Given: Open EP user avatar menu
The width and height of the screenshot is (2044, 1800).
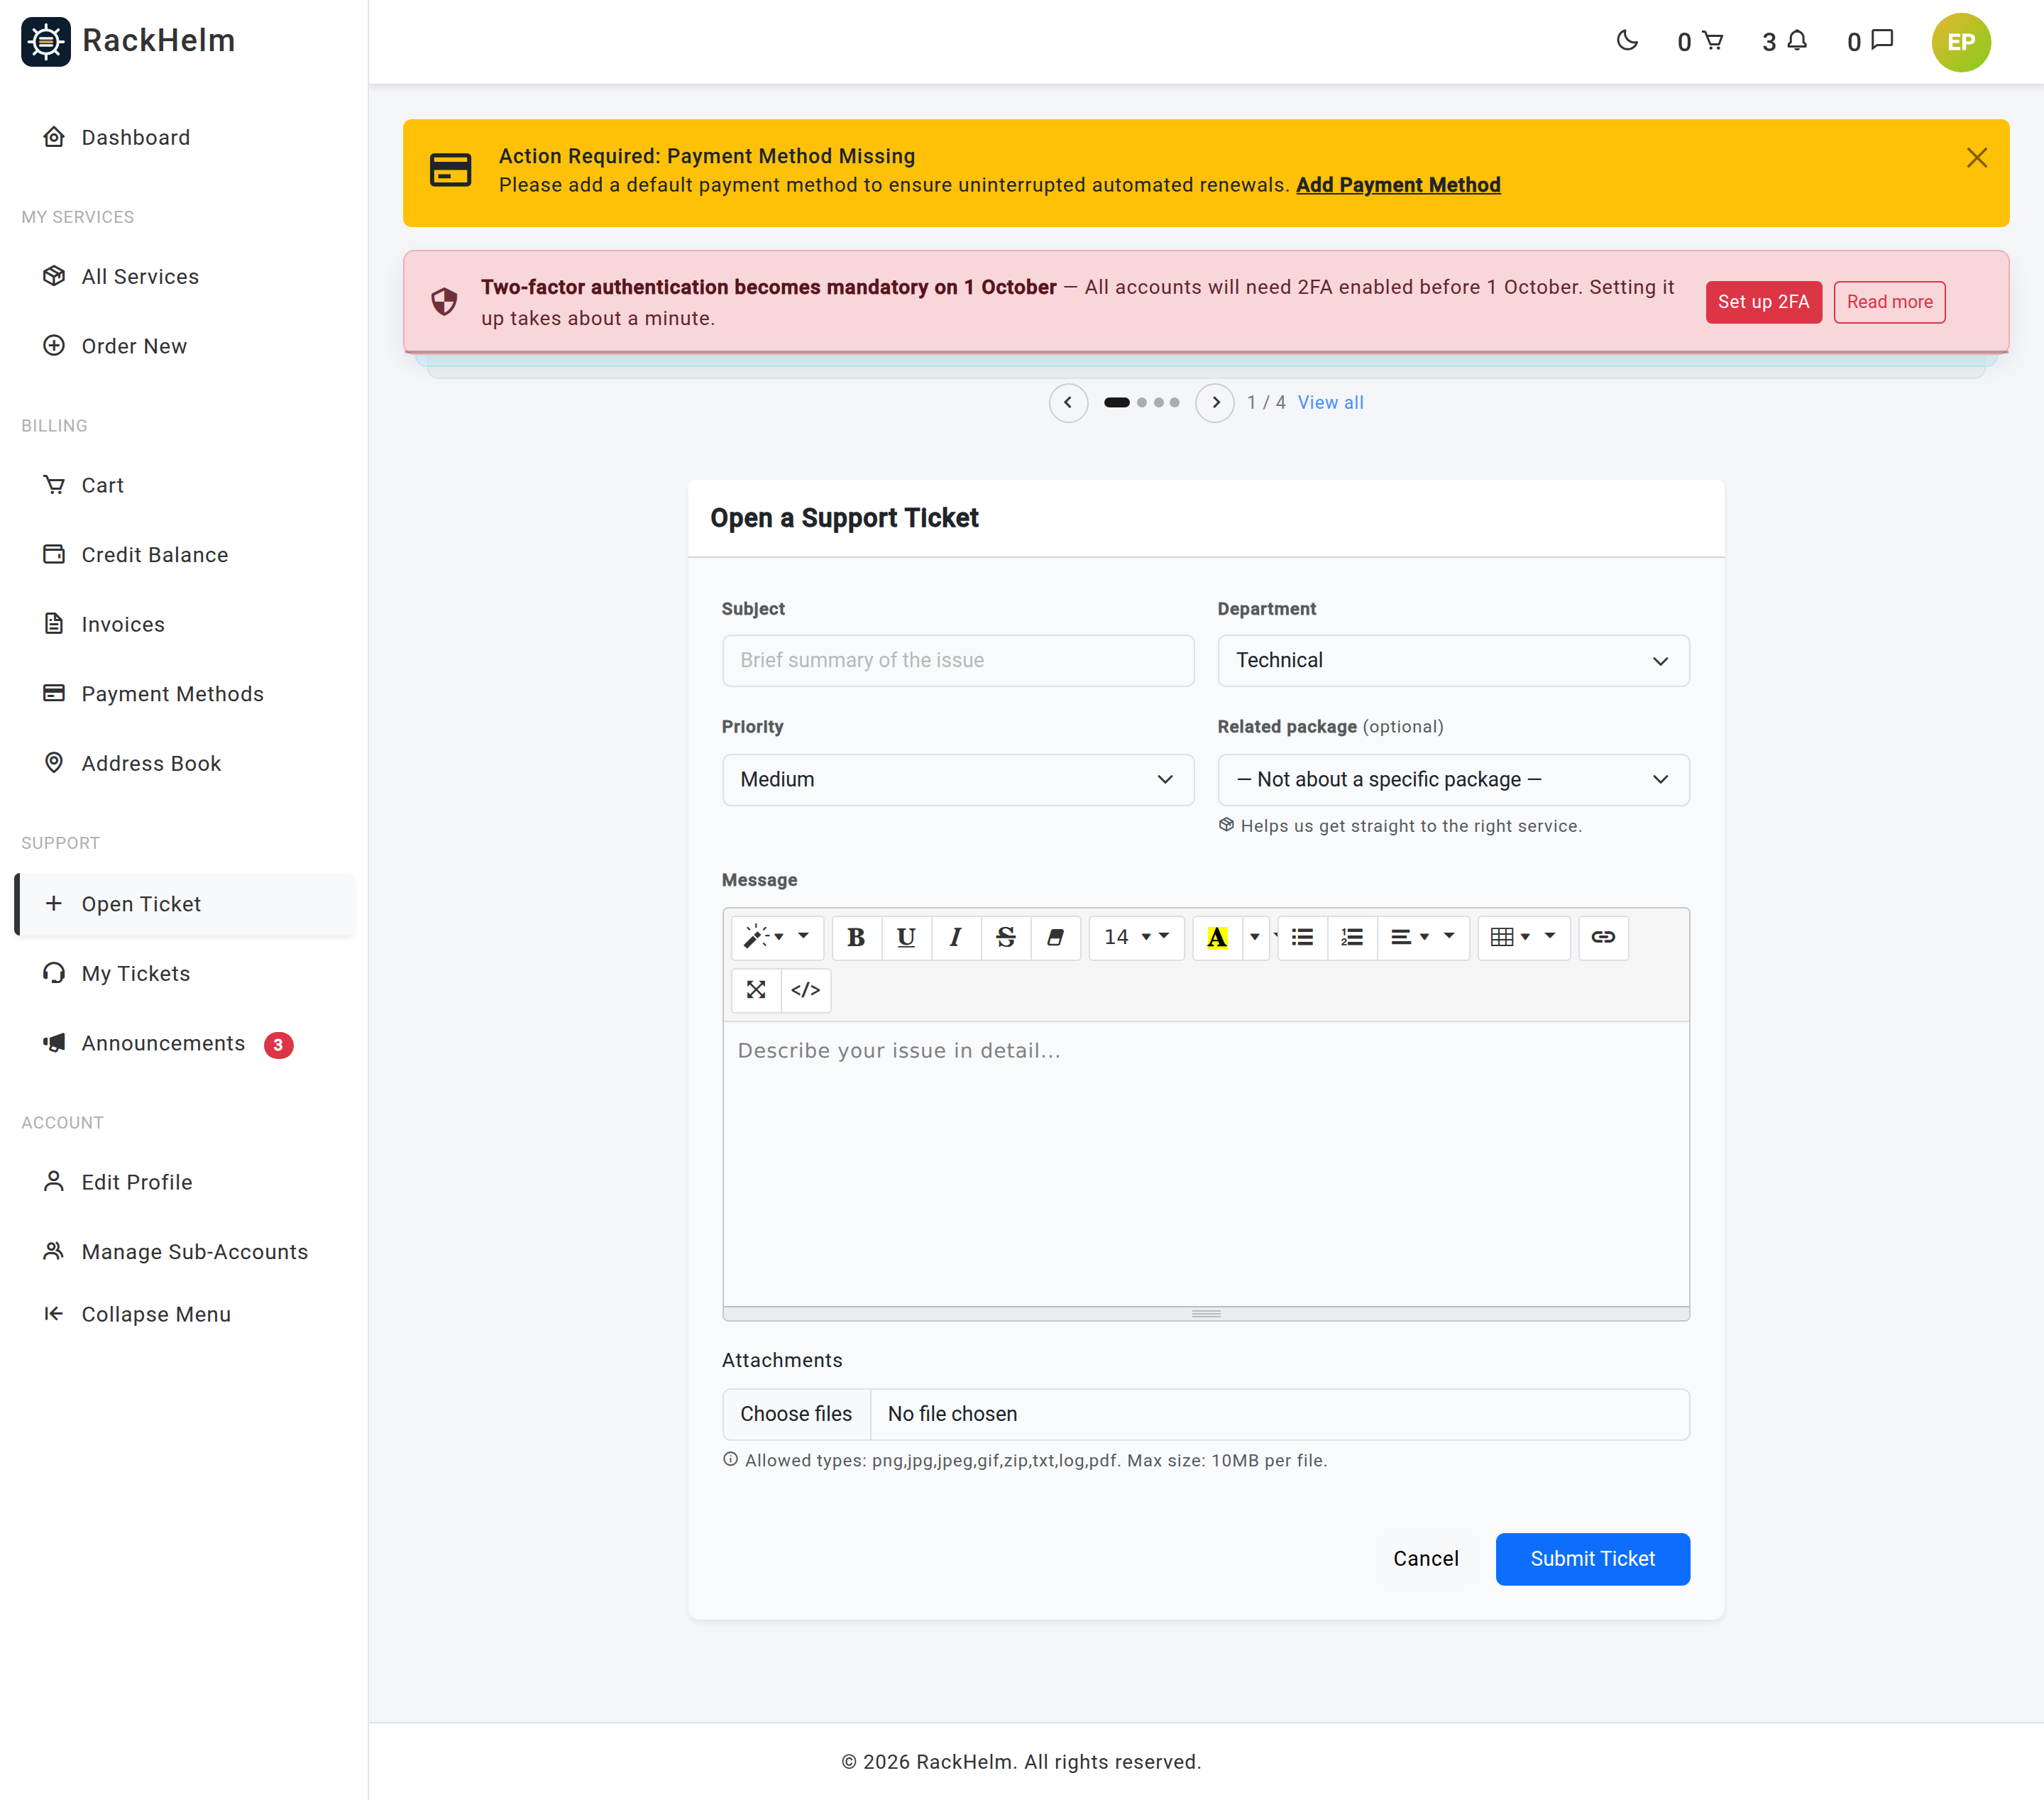Looking at the screenshot, I should coord(1961,42).
